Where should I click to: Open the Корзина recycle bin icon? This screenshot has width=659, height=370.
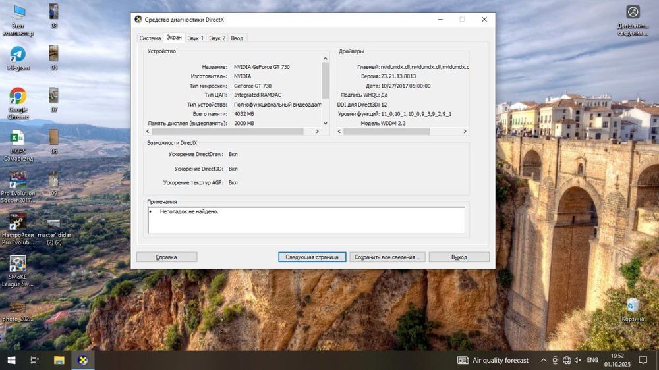(633, 310)
